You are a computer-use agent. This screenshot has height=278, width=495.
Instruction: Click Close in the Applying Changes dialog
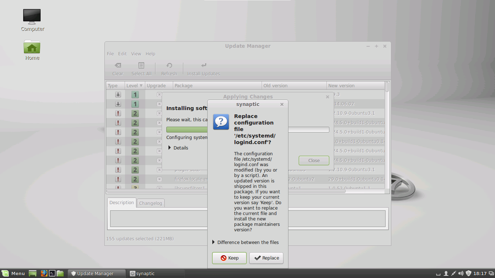(x=314, y=161)
